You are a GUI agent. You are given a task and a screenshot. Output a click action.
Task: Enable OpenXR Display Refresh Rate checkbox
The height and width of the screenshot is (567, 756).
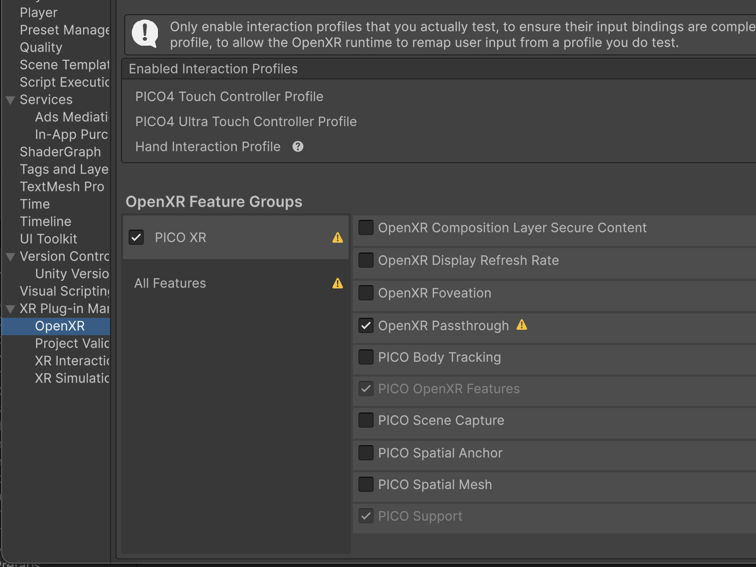(x=366, y=260)
